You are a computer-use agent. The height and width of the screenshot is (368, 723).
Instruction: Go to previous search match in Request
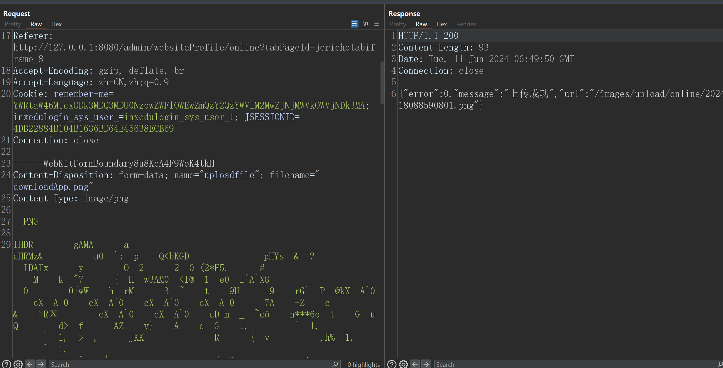pyautogui.click(x=30, y=364)
